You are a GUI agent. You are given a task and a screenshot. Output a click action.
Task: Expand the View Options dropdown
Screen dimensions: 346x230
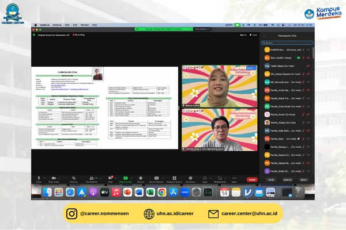pos(201,28)
